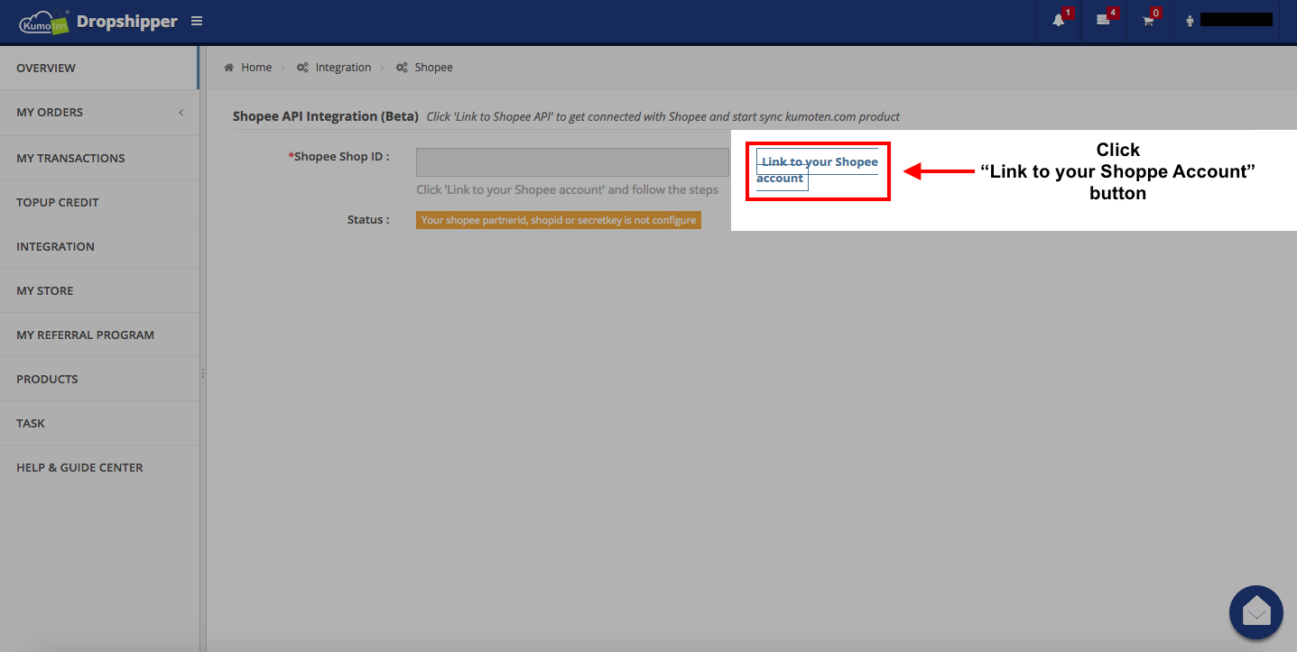Open the shopping cart icon

(x=1148, y=21)
